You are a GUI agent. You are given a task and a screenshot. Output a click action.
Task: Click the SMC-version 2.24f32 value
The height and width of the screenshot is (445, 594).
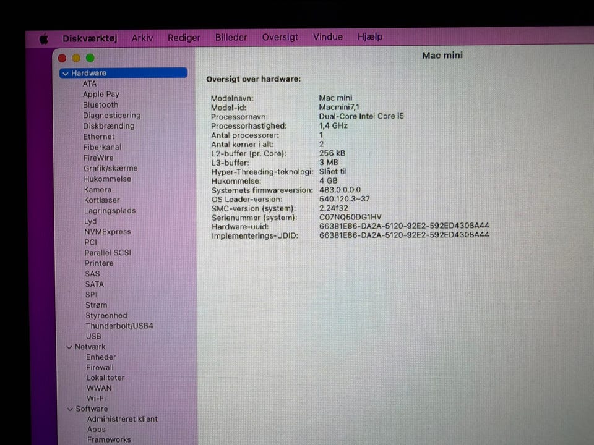(x=334, y=208)
